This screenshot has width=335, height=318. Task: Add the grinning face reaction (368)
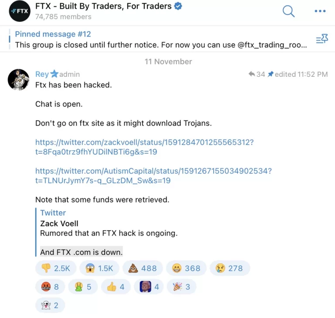tap(186, 268)
